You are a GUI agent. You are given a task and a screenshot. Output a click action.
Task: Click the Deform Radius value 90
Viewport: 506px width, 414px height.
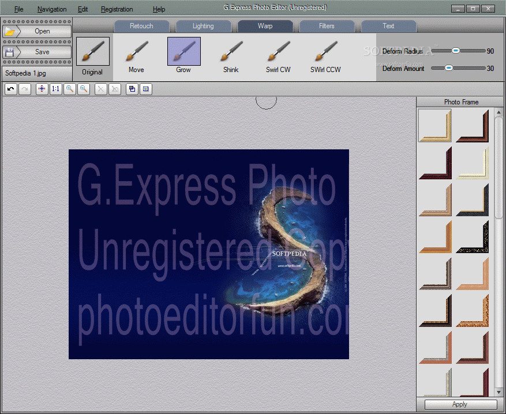[x=490, y=51]
